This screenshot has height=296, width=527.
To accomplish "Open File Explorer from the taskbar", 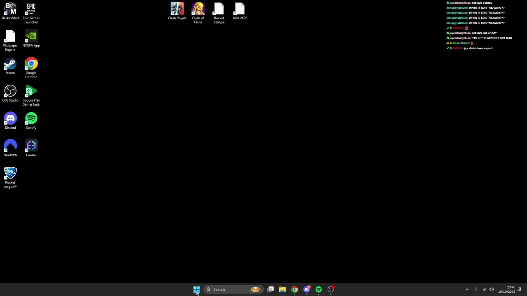I will (x=282, y=289).
